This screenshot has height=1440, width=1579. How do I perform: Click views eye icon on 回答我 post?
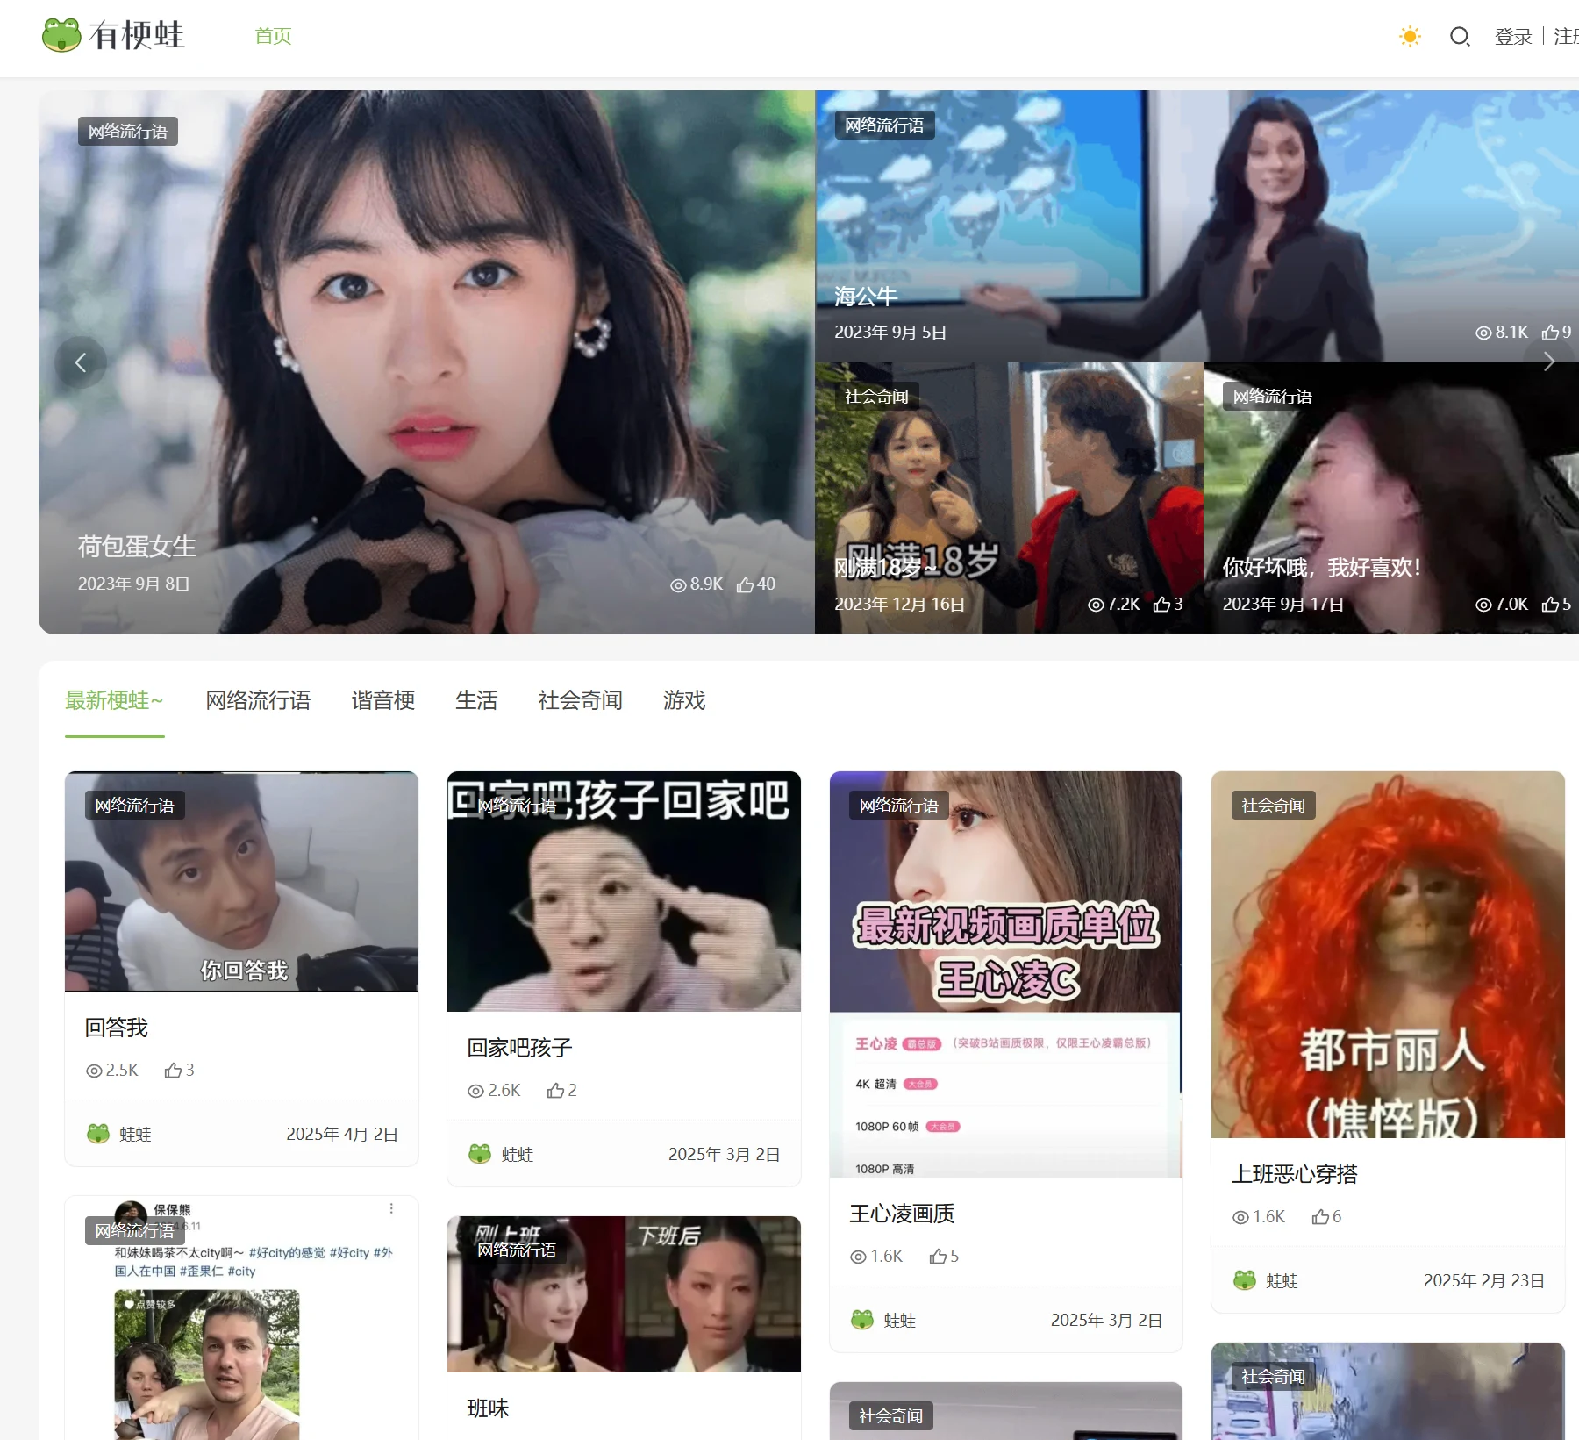coord(94,1071)
